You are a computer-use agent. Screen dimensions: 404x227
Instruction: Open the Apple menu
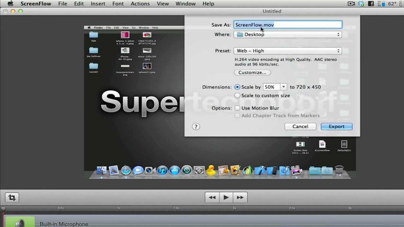(x=10, y=4)
